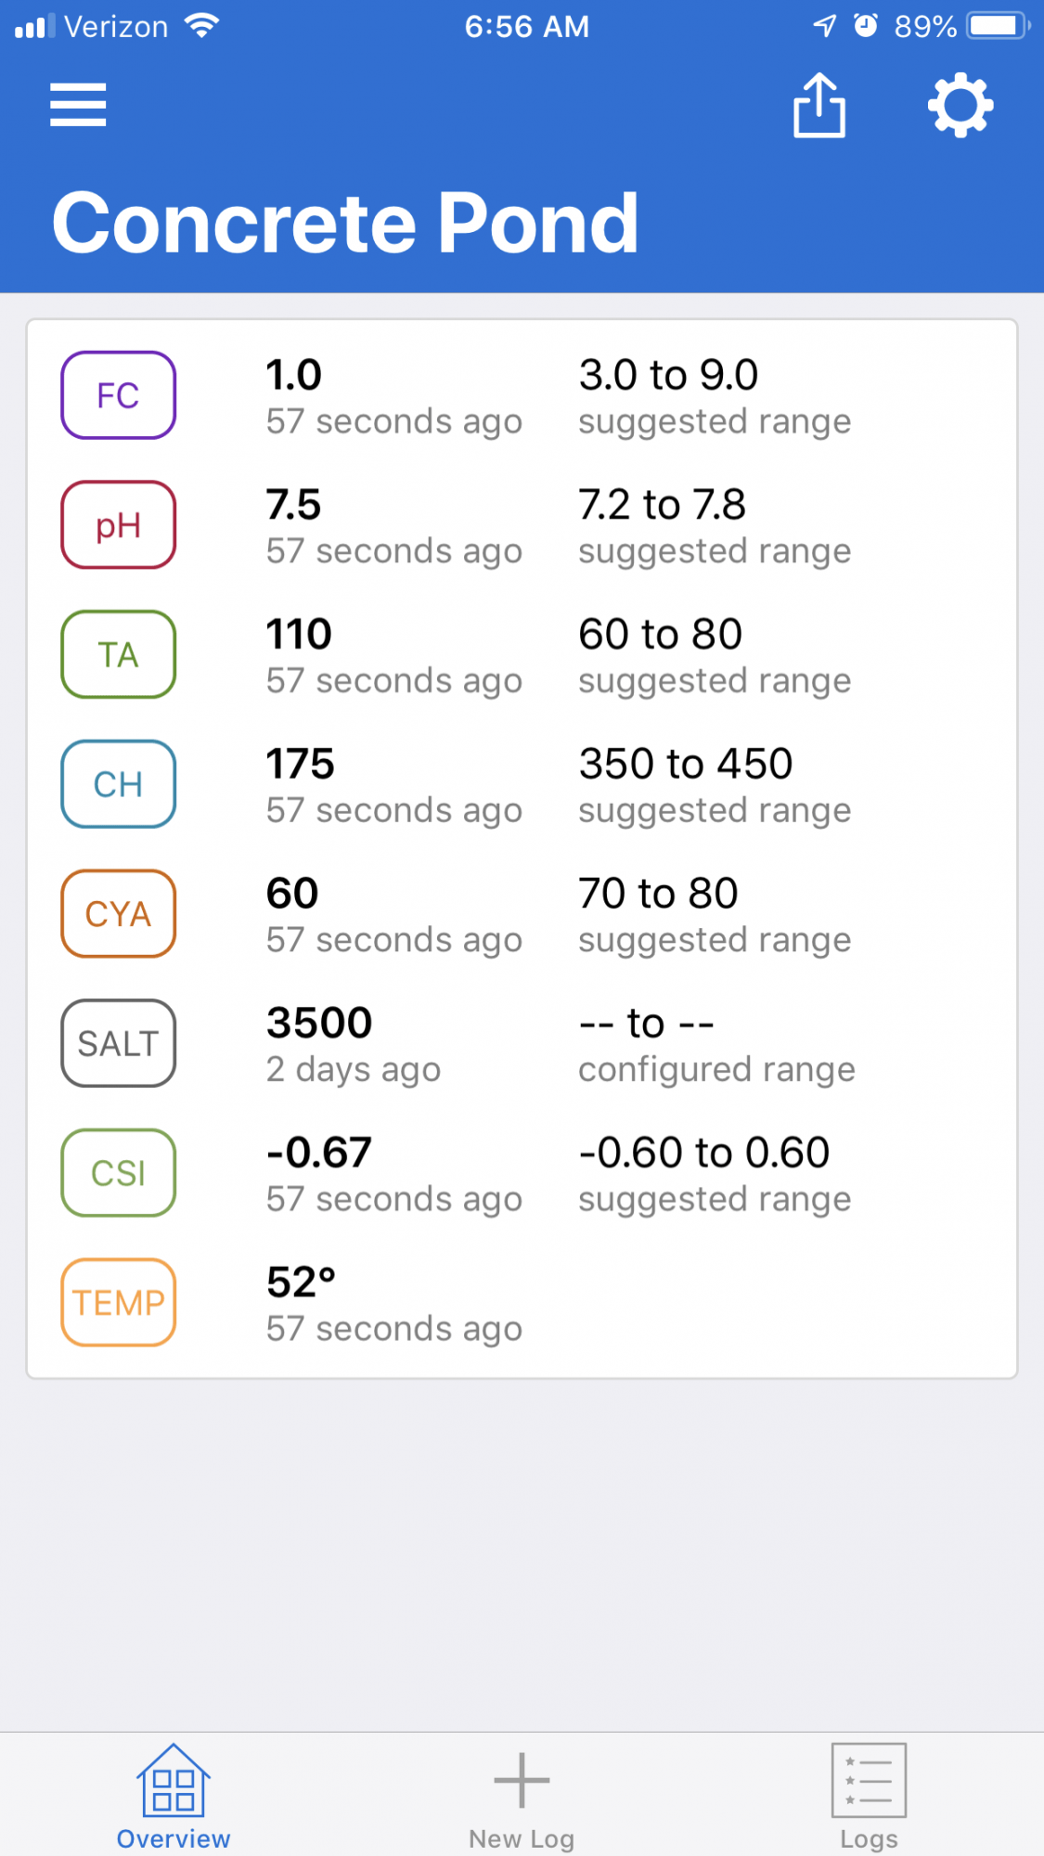
Task: Select the CYA badge
Action: [119, 914]
